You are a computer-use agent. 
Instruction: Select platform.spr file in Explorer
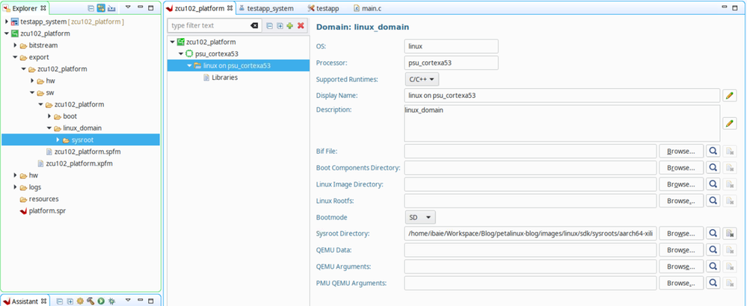point(51,211)
